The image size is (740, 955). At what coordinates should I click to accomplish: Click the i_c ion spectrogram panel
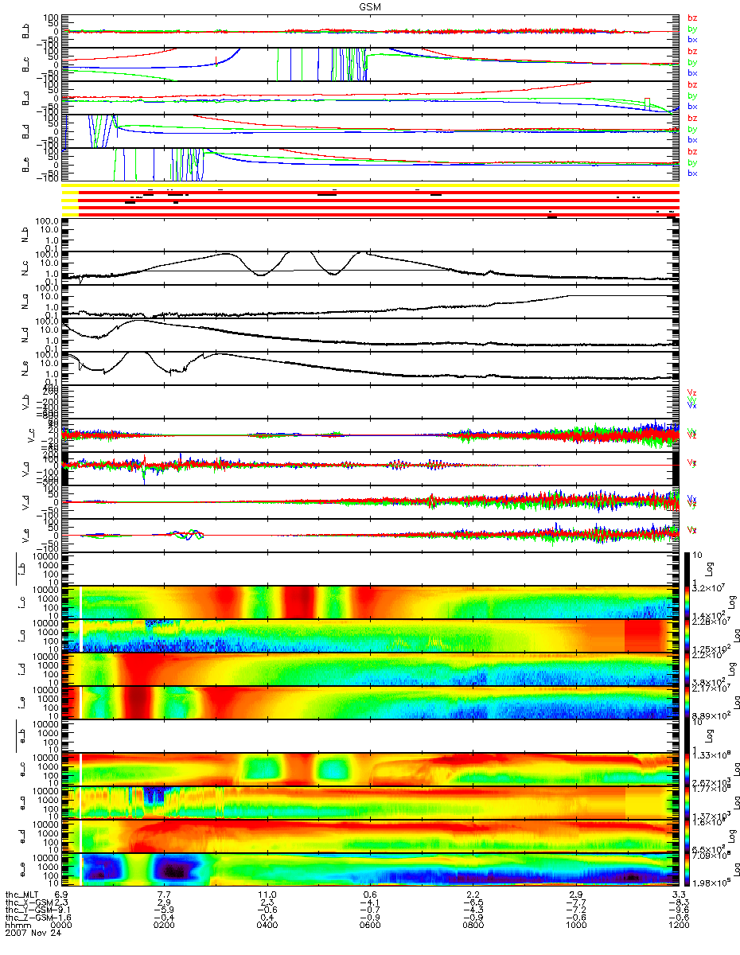(370, 602)
